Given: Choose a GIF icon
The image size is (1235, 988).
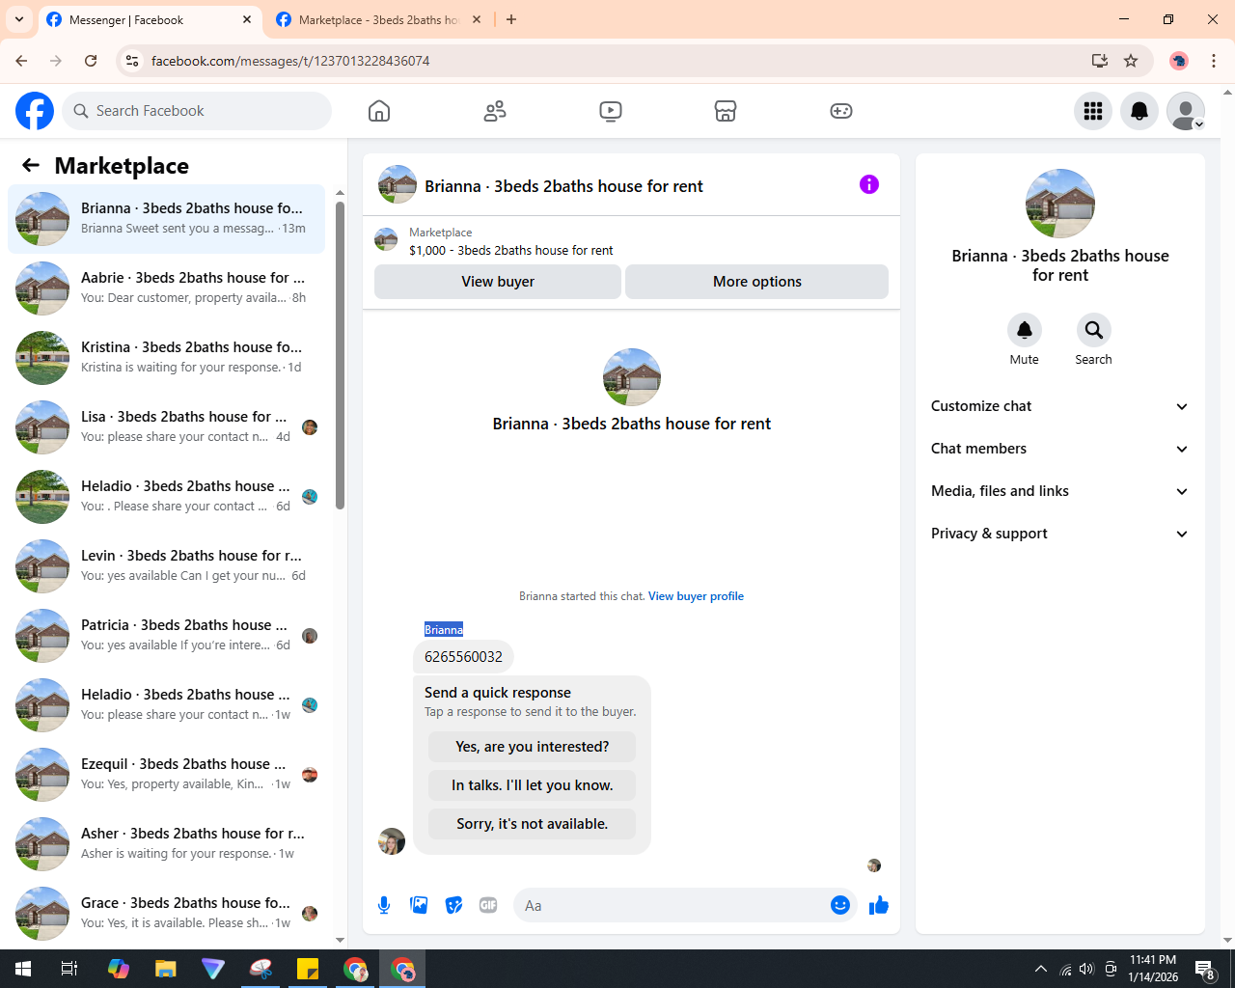Looking at the screenshot, I should [x=488, y=905].
